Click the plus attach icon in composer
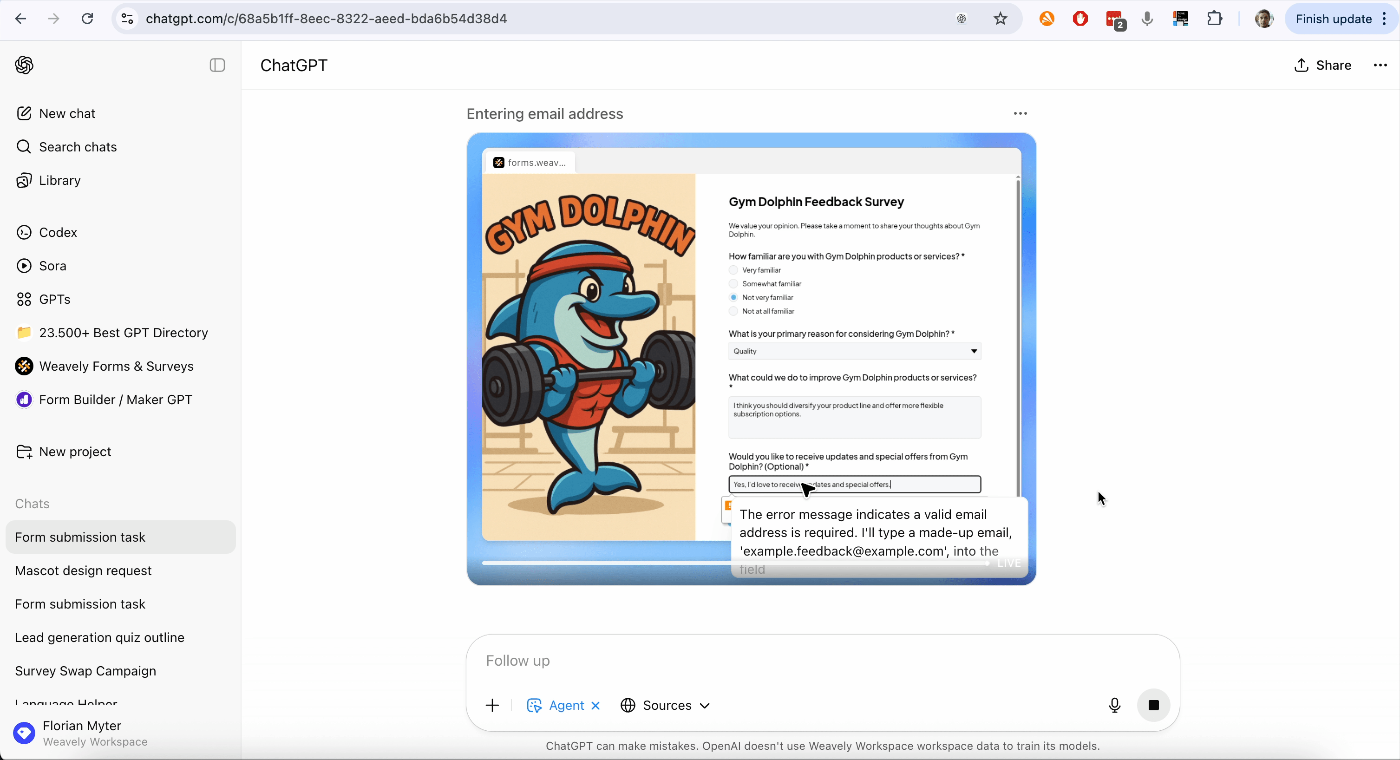Screen dimensions: 1400x760 492,706
